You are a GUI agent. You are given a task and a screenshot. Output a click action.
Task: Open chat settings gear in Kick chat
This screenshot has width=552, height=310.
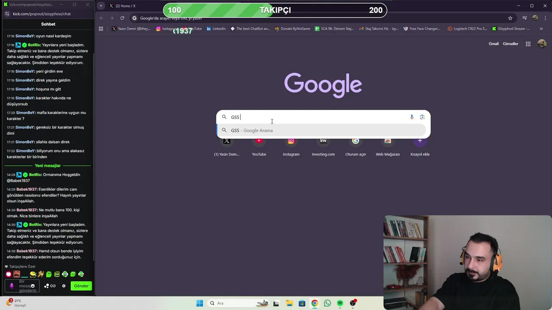tap(64, 286)
